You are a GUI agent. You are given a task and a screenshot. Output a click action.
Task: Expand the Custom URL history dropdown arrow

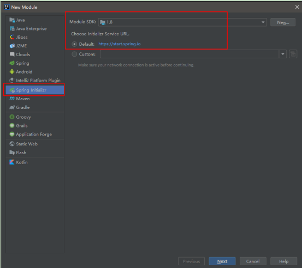(282, 54)
